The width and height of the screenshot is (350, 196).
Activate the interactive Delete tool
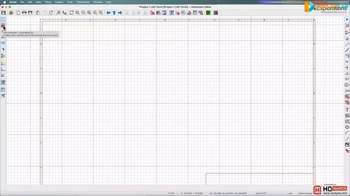[x=347, y=151]
